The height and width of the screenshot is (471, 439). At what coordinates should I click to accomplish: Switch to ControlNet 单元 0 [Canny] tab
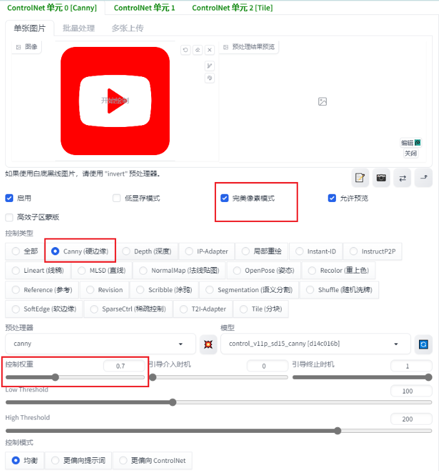pos(52,8)
